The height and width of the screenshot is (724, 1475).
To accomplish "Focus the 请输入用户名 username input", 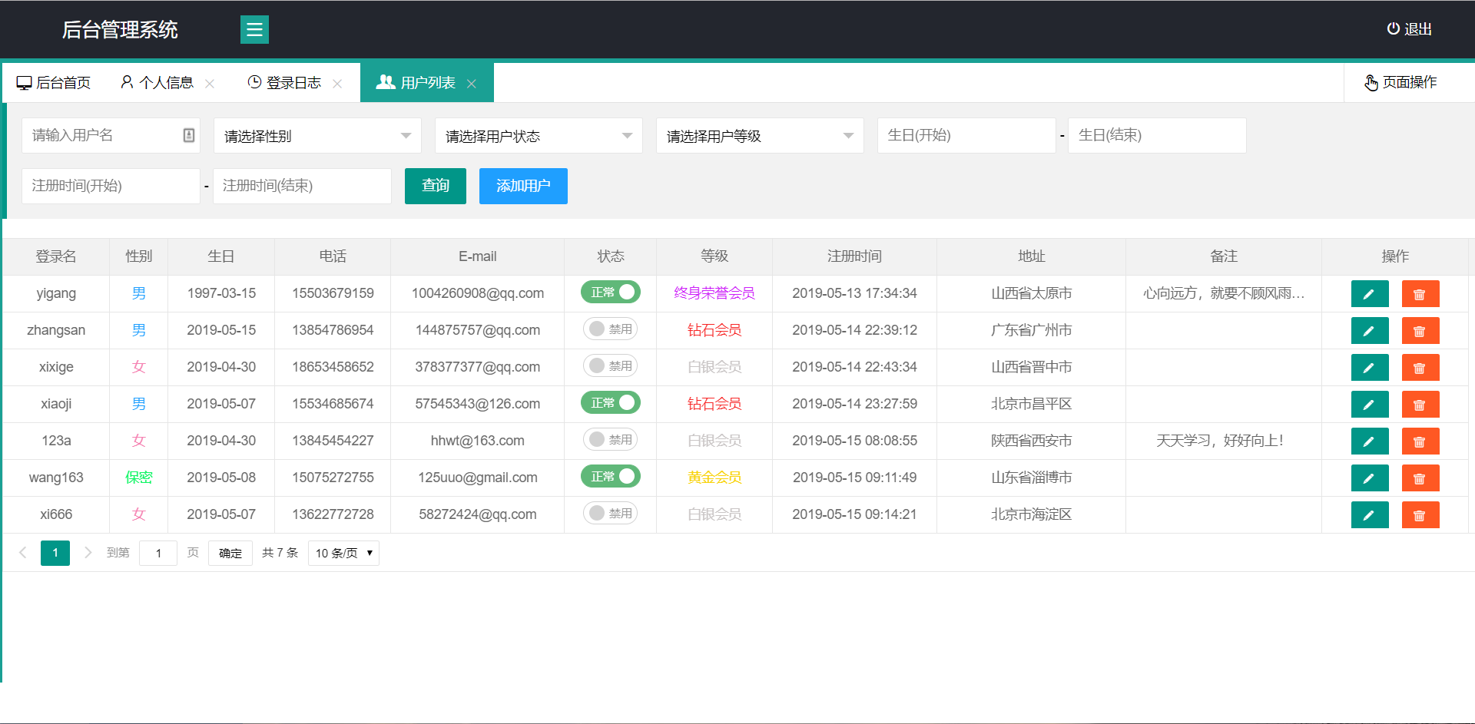I will 111,136.
